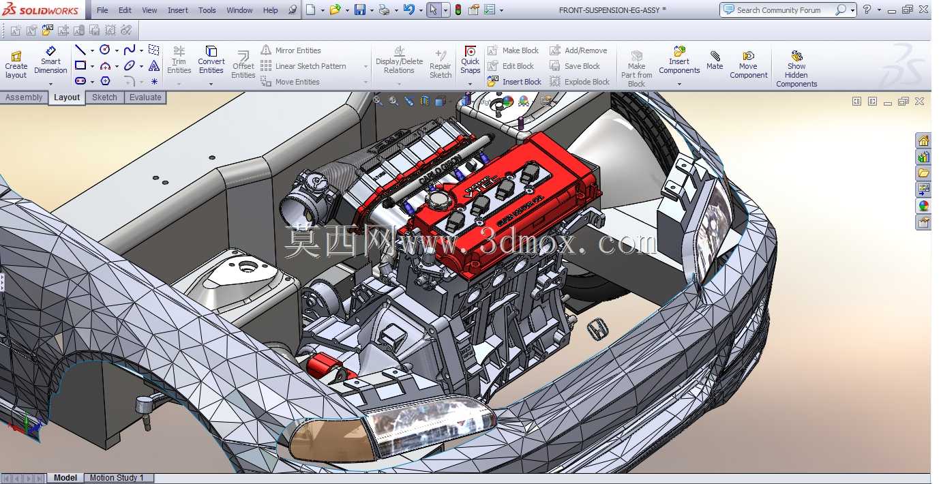Click Edit Appearance color sphere in view toolbar
The height and width of the screenshot is (484, 941).
tap(507, 102)
